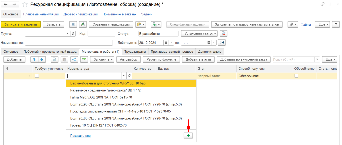
Task: Clear the 'Действует с' date field
Action: [x=171, y=43]
